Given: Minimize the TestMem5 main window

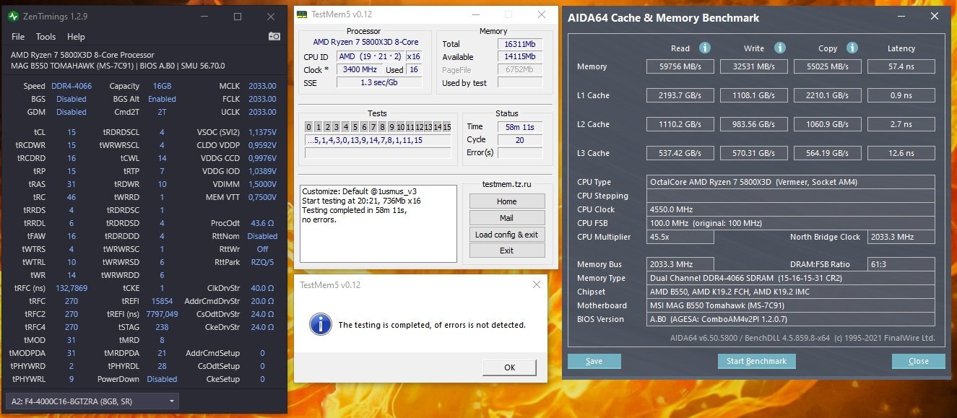Looking at the screenshot, I should (x=475, y=14).
